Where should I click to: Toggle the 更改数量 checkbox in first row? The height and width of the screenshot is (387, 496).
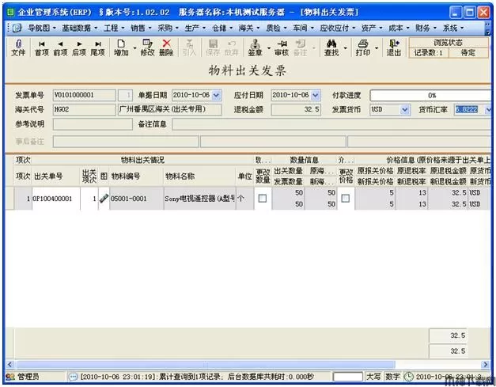[x=262, y=199]
